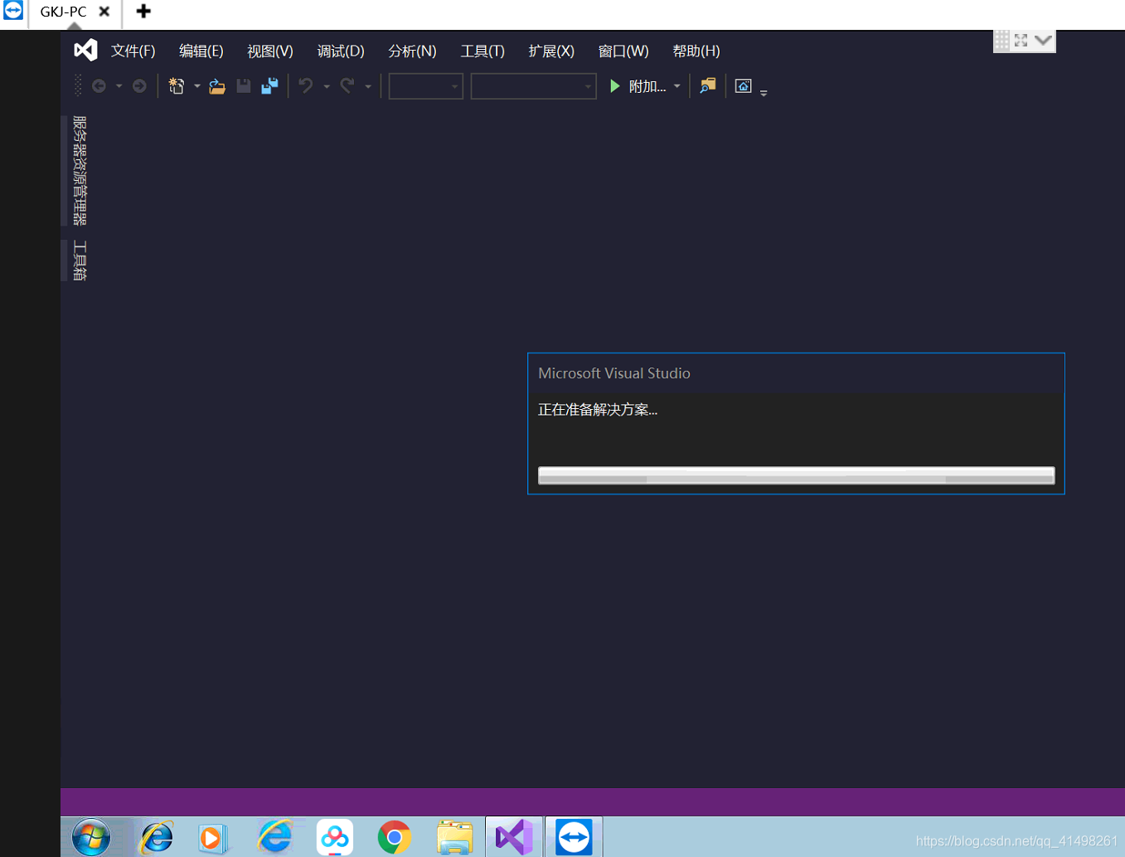Click the Visual Studio logo icon

point(85,51)
